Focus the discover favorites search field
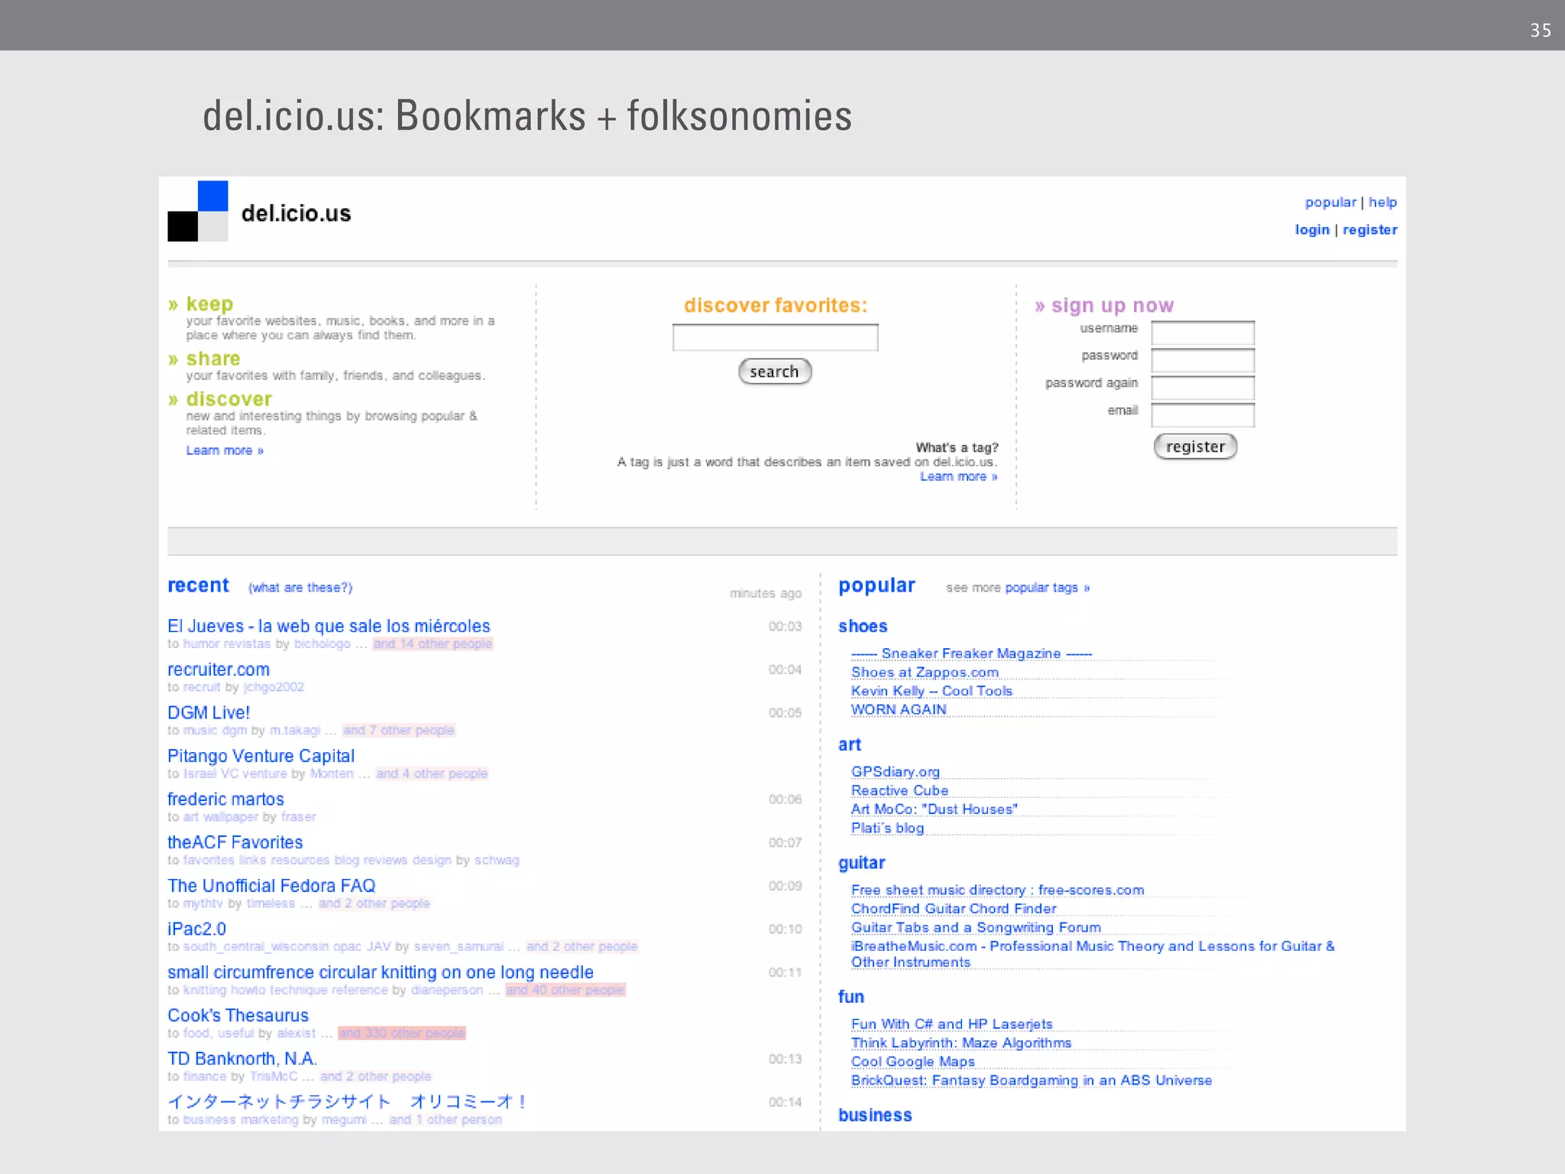The width and height of the screenshot is (1565, 1174). pyautogui.click(x=775, y=337)
